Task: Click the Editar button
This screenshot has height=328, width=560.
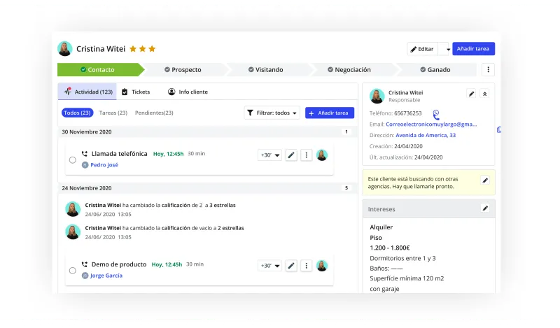Action: (x=423, y=49)
